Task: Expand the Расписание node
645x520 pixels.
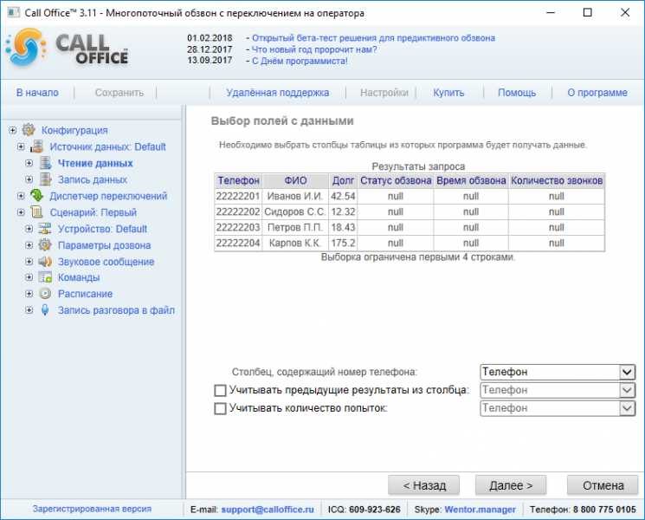Action: click(x=29, y=294)
